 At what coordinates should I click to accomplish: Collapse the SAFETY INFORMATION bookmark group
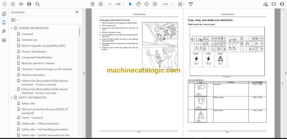11,97
